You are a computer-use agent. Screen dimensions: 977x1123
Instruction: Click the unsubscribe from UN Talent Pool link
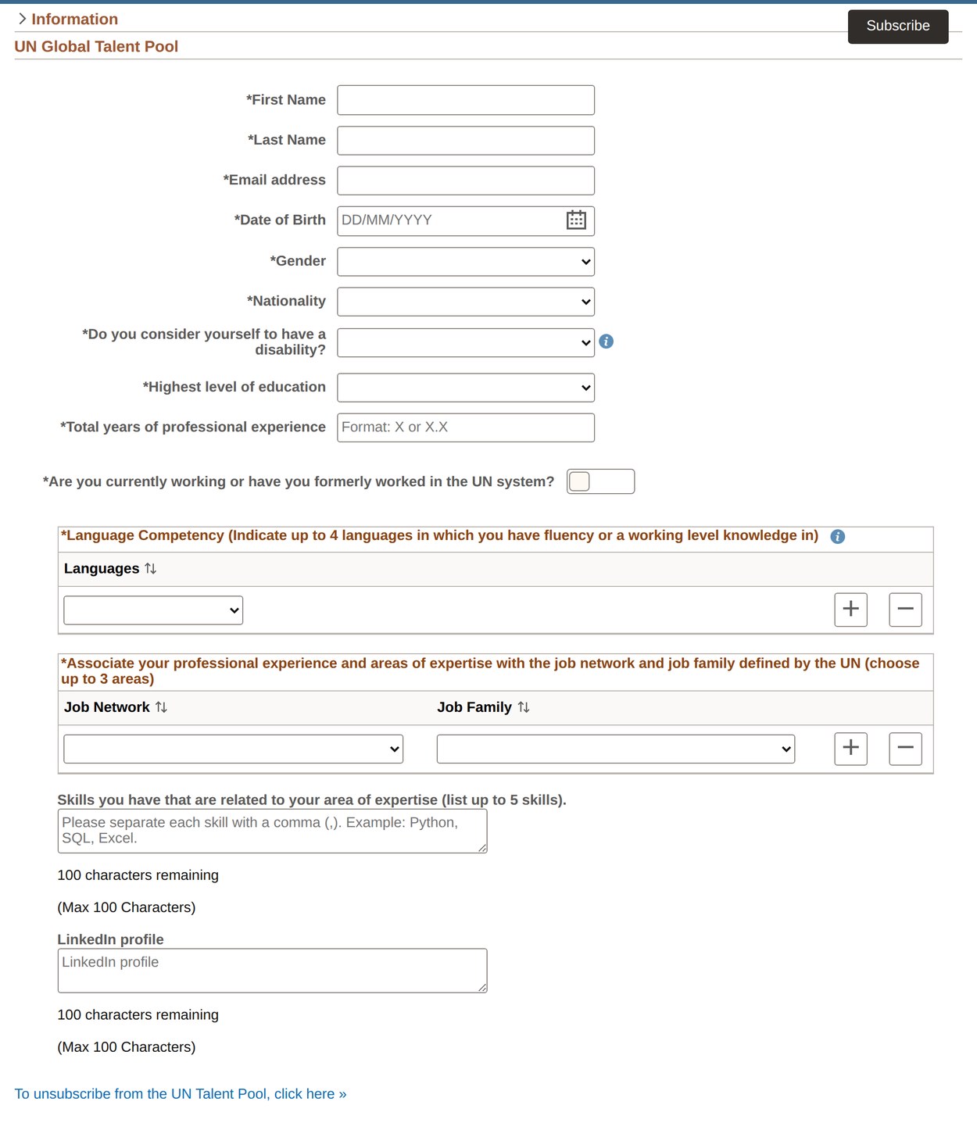[x=181, y=1094]
